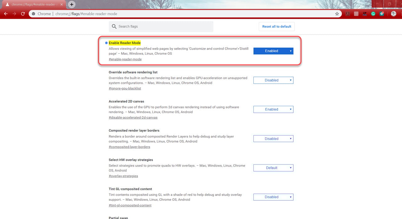The height and width of the screenshot is (219, 402).
Task: Bookmark this page with the star icon
Action: coord(337,14)
